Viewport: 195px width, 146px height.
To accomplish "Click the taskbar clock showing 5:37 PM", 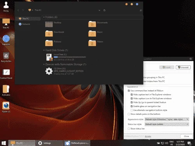I will (180, 143).
